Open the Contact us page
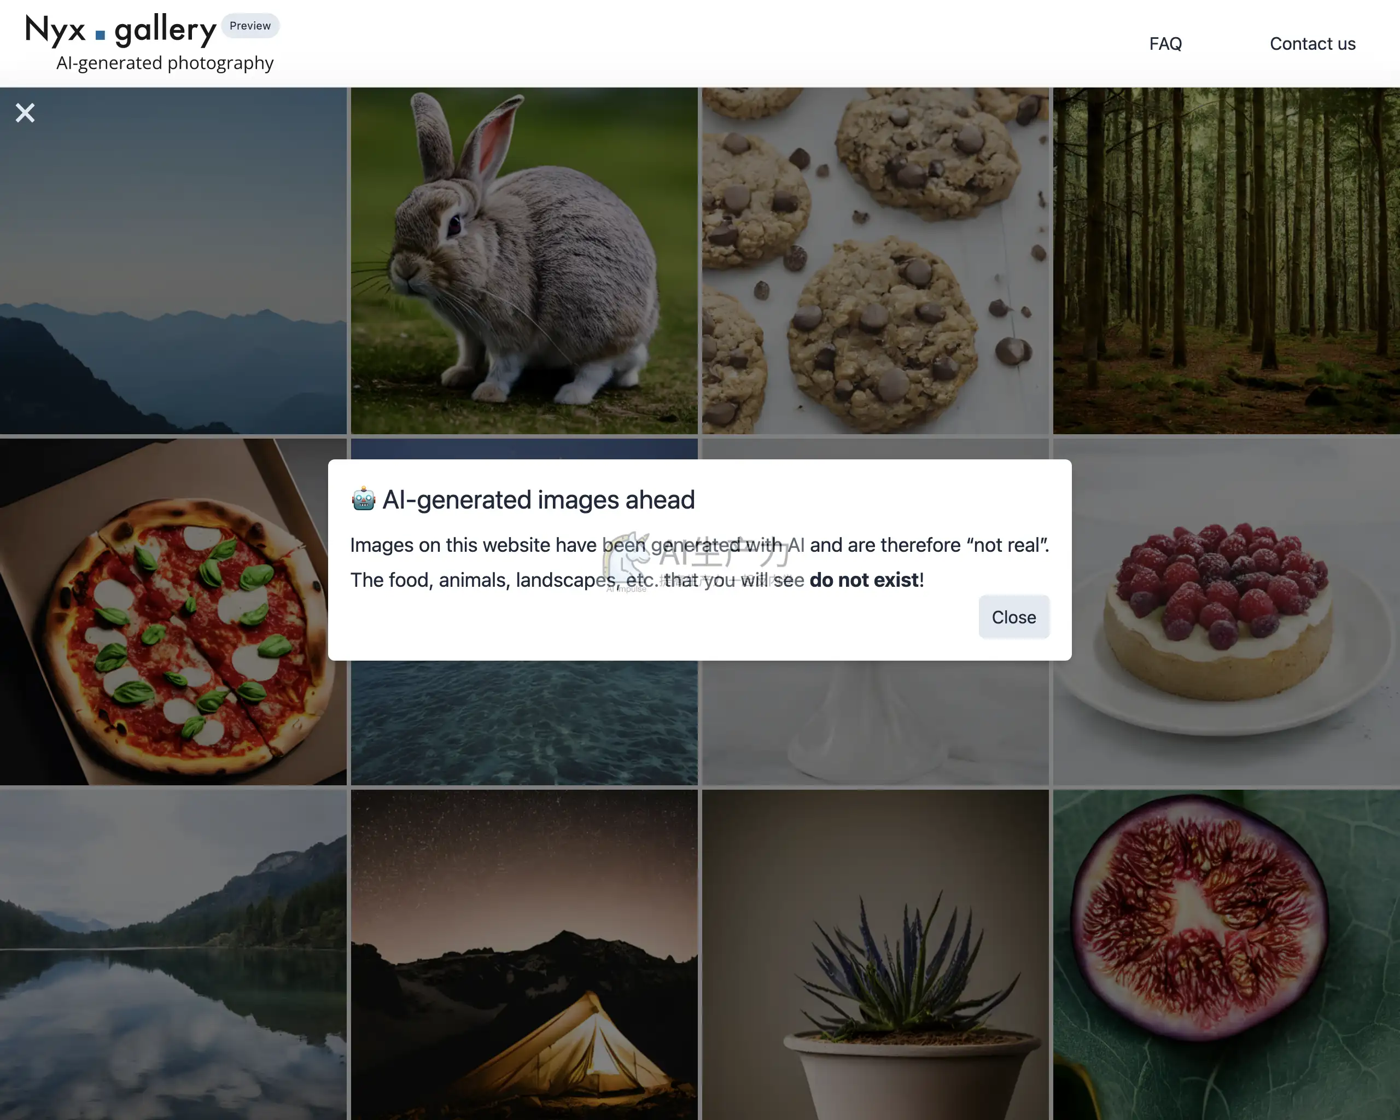This screenshot has width=1400, height=1120. [1312, 44]
